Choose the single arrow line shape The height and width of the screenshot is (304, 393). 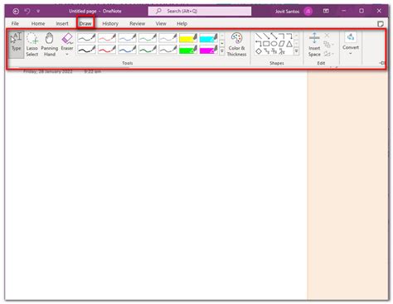pyautogui.click(x=266, y=36)
